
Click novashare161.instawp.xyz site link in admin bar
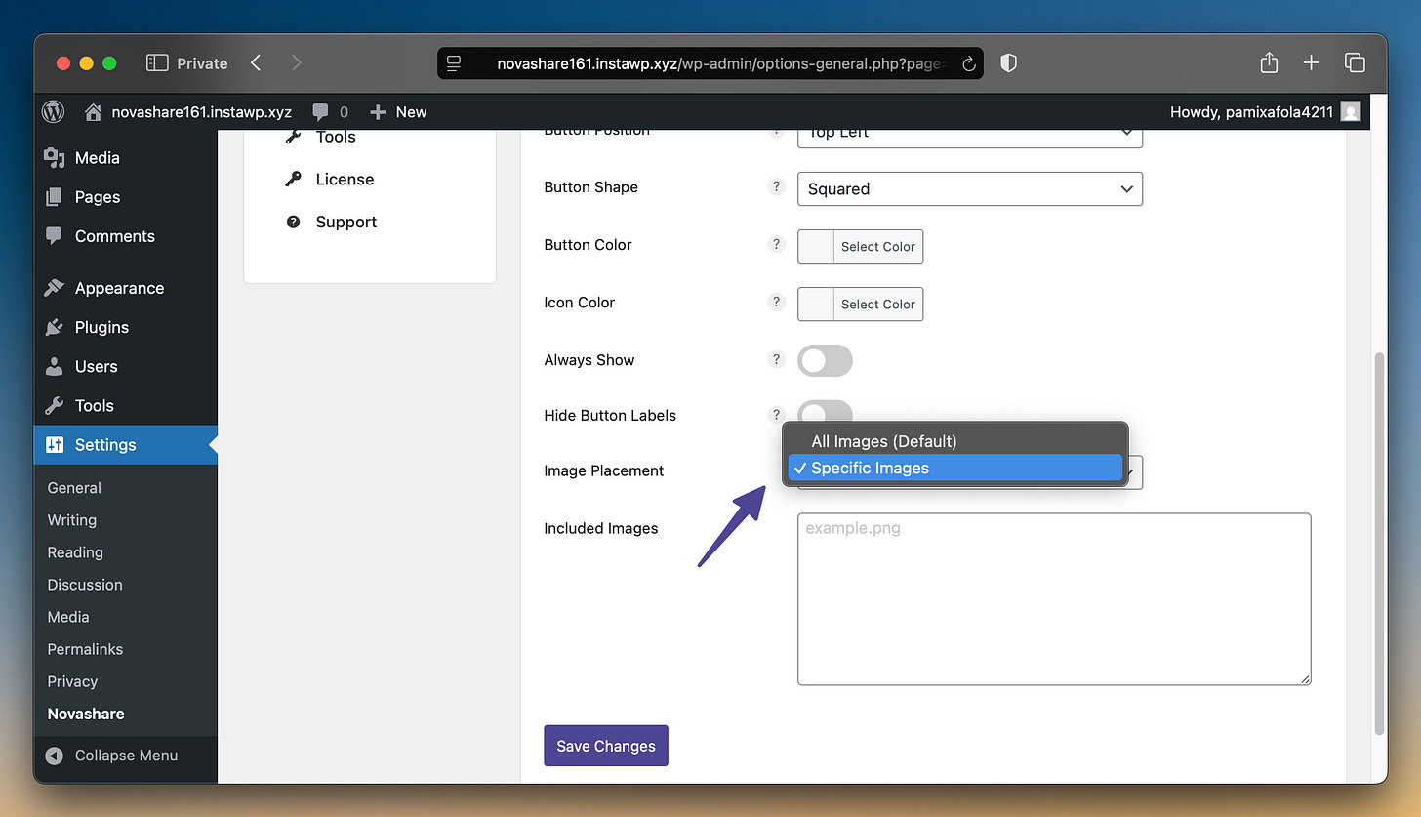click(x=202, y=112)
